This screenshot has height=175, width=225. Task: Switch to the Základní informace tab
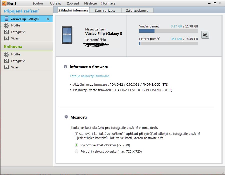[x=73, y=10]
